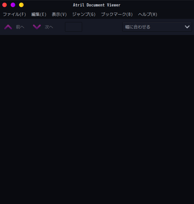Open the ヘルプ(H) menu
194x204 pixels.
(148, 14)
